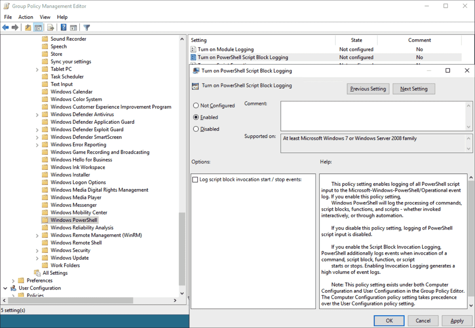Screen dimensions: 475x328
Task: Click the folder icon beside Windows PowerShell
Action: point(45,220)
